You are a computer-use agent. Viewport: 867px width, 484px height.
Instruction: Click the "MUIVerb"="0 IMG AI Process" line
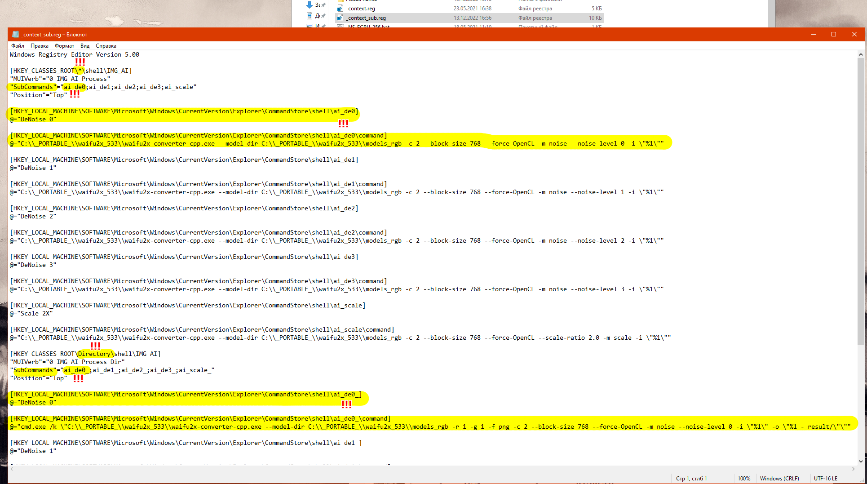pyautogui.click(x=60, y=79)
